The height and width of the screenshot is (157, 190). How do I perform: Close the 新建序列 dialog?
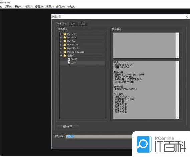187,17
